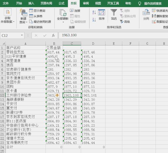The height and width of the screenshot is (153, 168).
Task: Open the New Query (新建查询) dropdown
Action: (23, 22)
